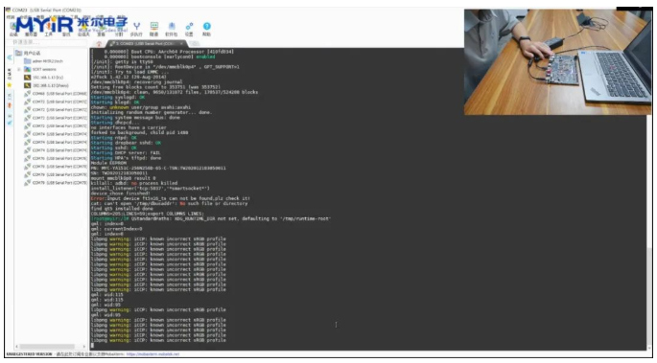
Task: Click the 'Starting DHCP server: FAIL' line
Action: [126, 153]
